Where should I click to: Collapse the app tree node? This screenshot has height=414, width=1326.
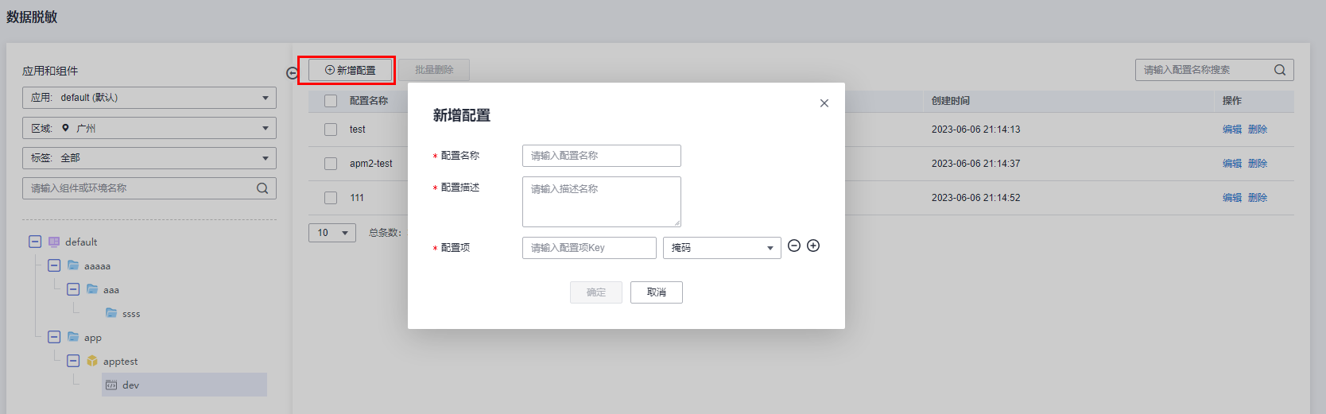[x=54, y=337]
